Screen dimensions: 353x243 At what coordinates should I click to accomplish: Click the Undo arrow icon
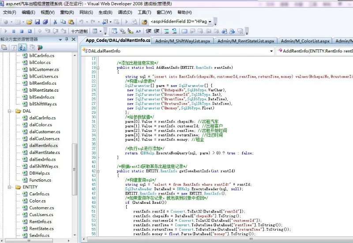pyautogui.click(x=81, y=22)
